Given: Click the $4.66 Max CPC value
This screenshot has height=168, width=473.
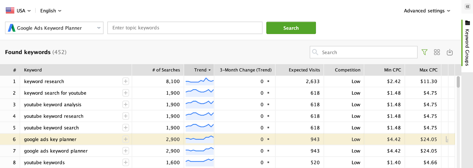Looking at the screenshot, I should coord(430,162).
